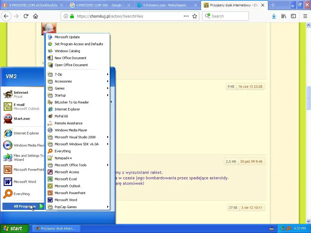This screenshot has height=233, width=311.
Task: Start Windows Media Player from All Programs
Action: (x=78, y=130)
